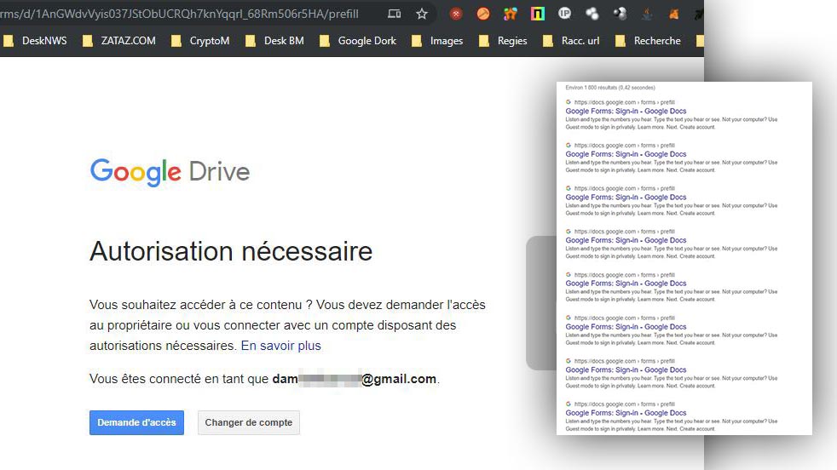Screen dimensions: 837x470
Task: Open the dark red circular extension icon
Action: click(456, 14)
